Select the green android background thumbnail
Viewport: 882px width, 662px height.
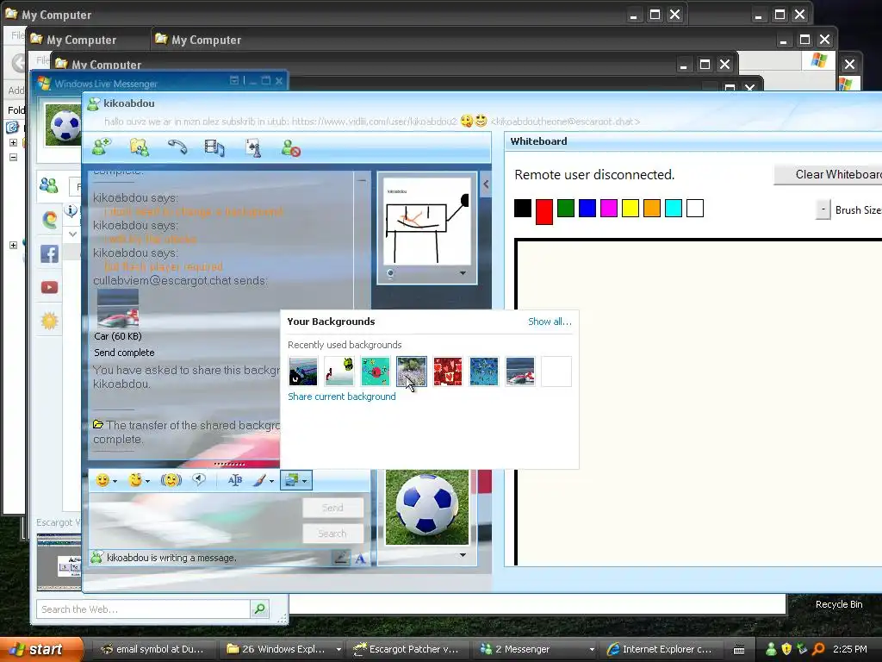pyautogui.click(x=339, y=372)
